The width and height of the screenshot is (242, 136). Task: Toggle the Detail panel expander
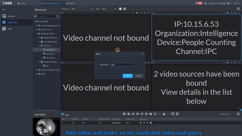[x=62, y=114]
